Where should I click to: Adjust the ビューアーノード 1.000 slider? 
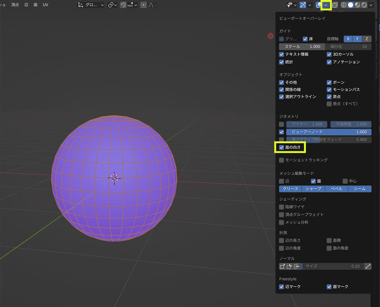point(329,132)
